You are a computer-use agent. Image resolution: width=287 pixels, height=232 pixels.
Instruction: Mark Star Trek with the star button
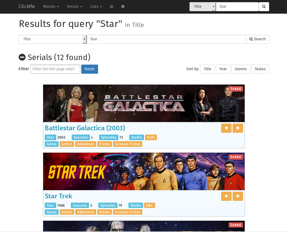227,196
